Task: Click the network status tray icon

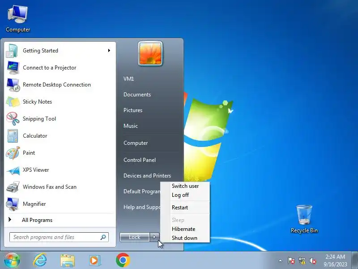Action: [x=302, y=260]
